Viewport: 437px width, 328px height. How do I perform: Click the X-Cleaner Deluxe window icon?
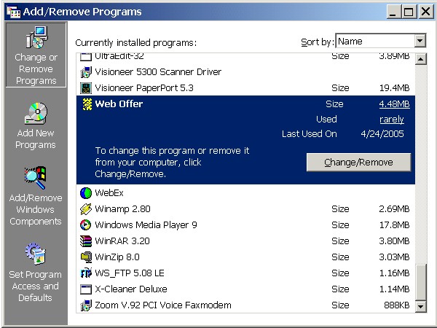pos(86,289)
